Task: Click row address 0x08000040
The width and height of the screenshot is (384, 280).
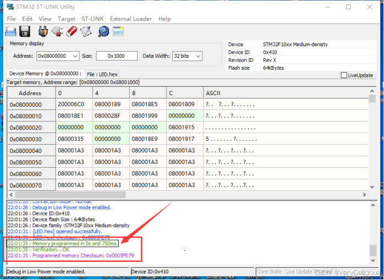Action: point(31,151)
